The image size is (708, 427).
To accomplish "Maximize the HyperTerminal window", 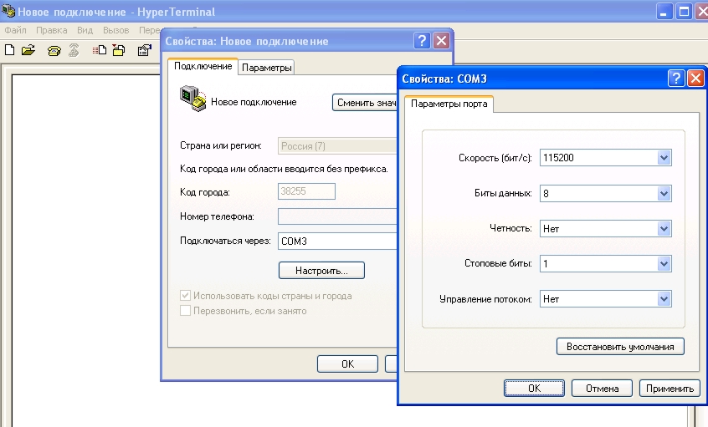I will coord(684,11).
